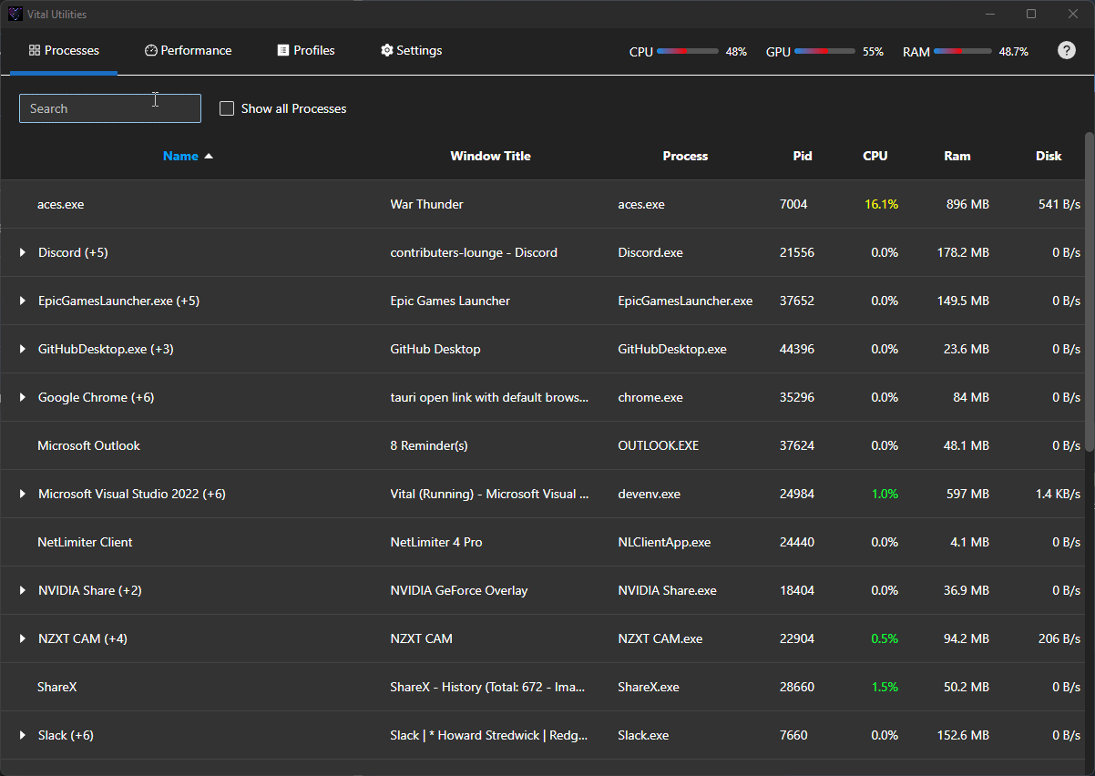Click the 8 Reminder(s) window title
Image resolution: width=1095 pixels, height=776 pixels.
(x=429, y=445)
